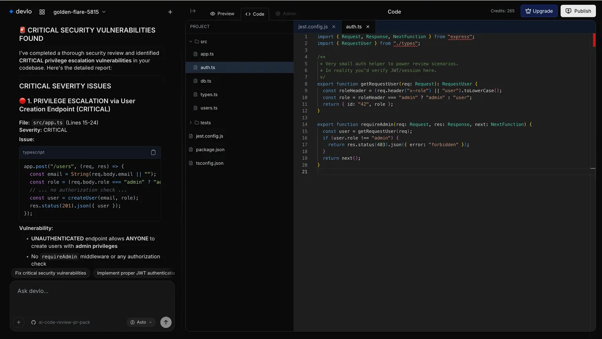The width and height of the screenshot is (602, 339).
Task: Collapse the chat panel with arrow icon
Action: click(193, 11)
